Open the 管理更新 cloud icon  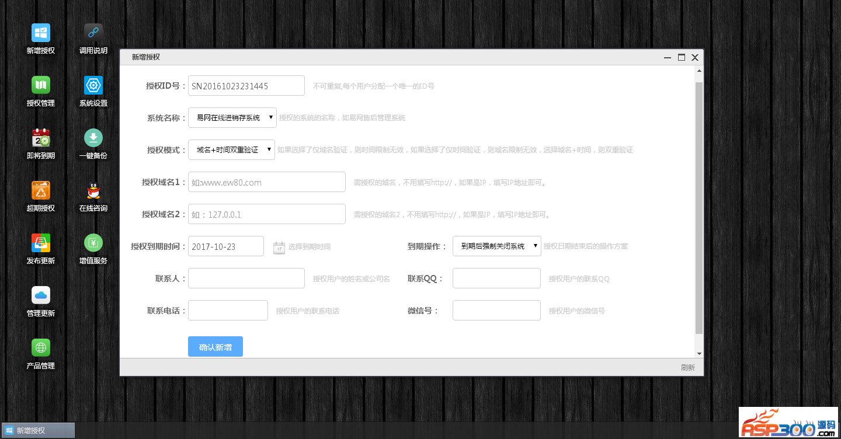point(41,296)
